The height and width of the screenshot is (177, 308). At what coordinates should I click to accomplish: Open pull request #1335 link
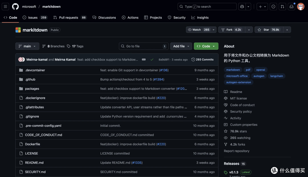pyautogui.click(x=137, y=163)
